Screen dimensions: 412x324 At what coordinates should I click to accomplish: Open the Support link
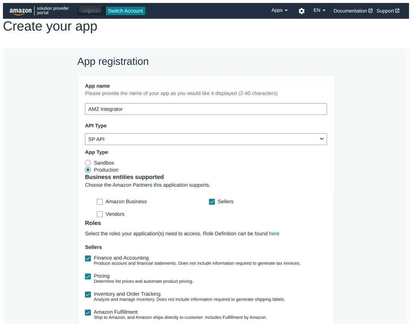tap(388, 11)
